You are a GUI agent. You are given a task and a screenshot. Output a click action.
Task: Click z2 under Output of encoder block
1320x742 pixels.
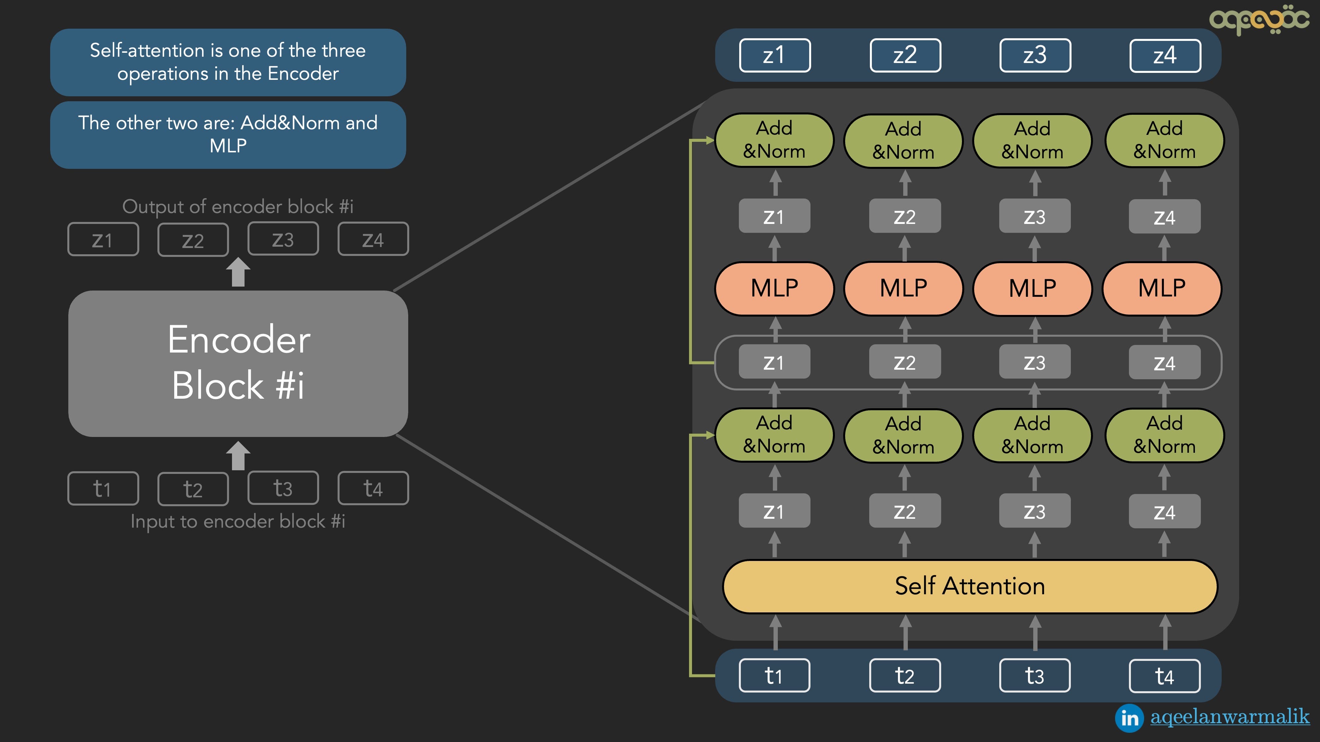(193, 240)
